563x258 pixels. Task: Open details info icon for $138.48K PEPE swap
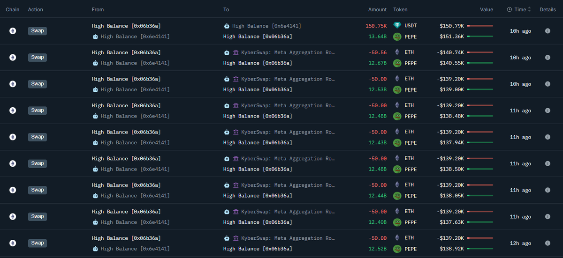(548, 111)
